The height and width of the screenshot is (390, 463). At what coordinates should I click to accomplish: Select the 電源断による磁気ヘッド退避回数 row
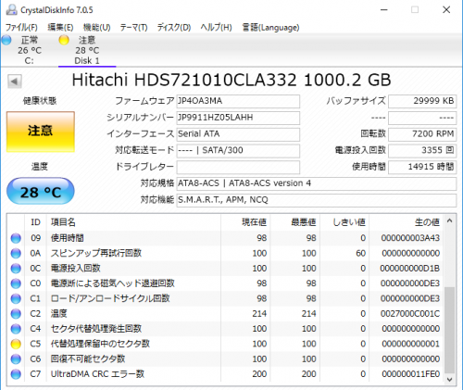point(225,283)
